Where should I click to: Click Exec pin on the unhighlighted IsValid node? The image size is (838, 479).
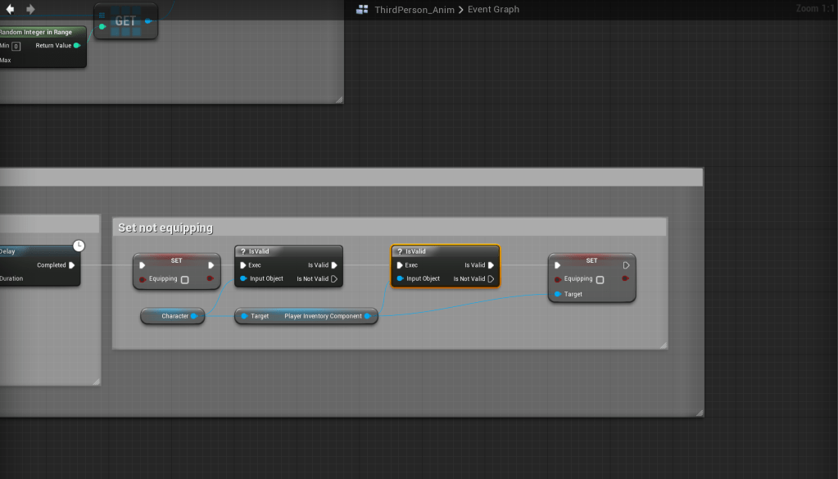(243, 264)
